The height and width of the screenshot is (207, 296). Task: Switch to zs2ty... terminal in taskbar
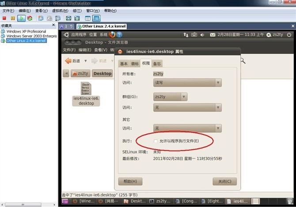pyautogui.click(x=161, y=201)
